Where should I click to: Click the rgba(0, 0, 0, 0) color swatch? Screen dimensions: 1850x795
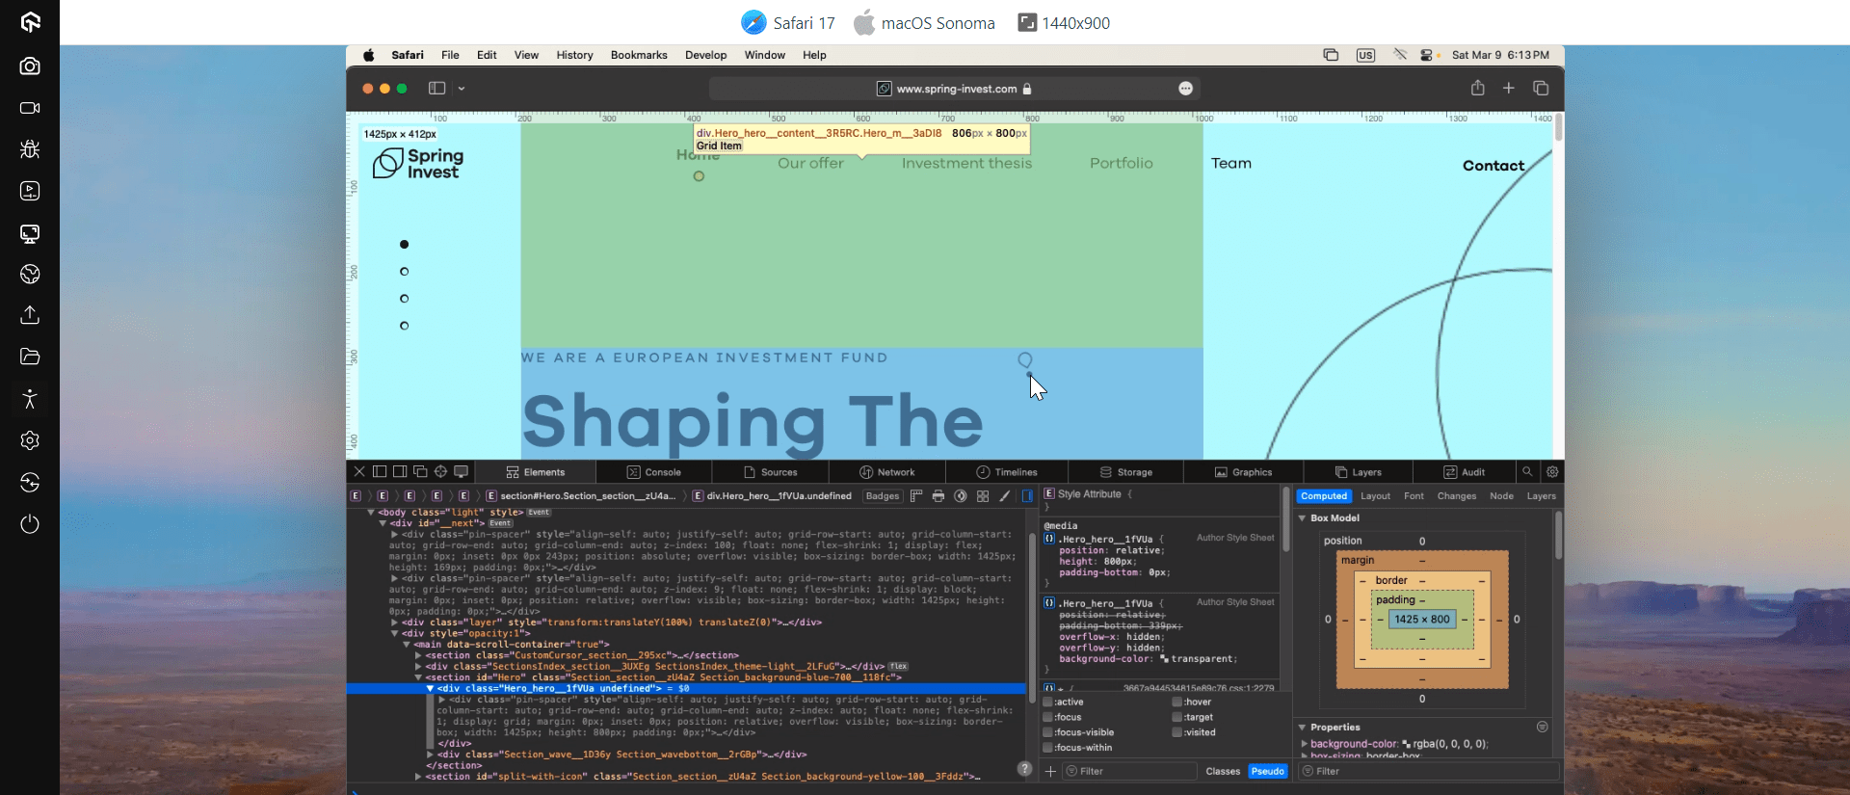coord(1406,744)
